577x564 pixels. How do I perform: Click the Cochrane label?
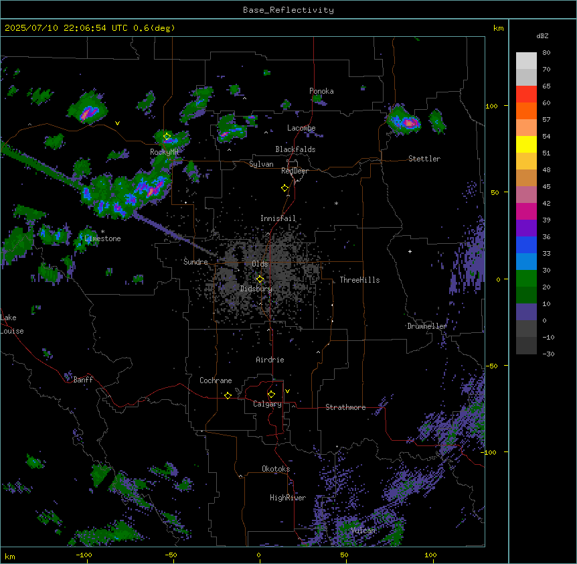point(216,380)
